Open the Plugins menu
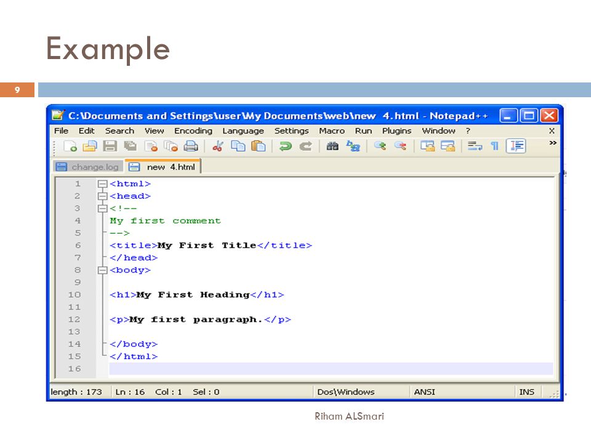The width and height of the screenshot is (591, 443). tap(396, 130)
